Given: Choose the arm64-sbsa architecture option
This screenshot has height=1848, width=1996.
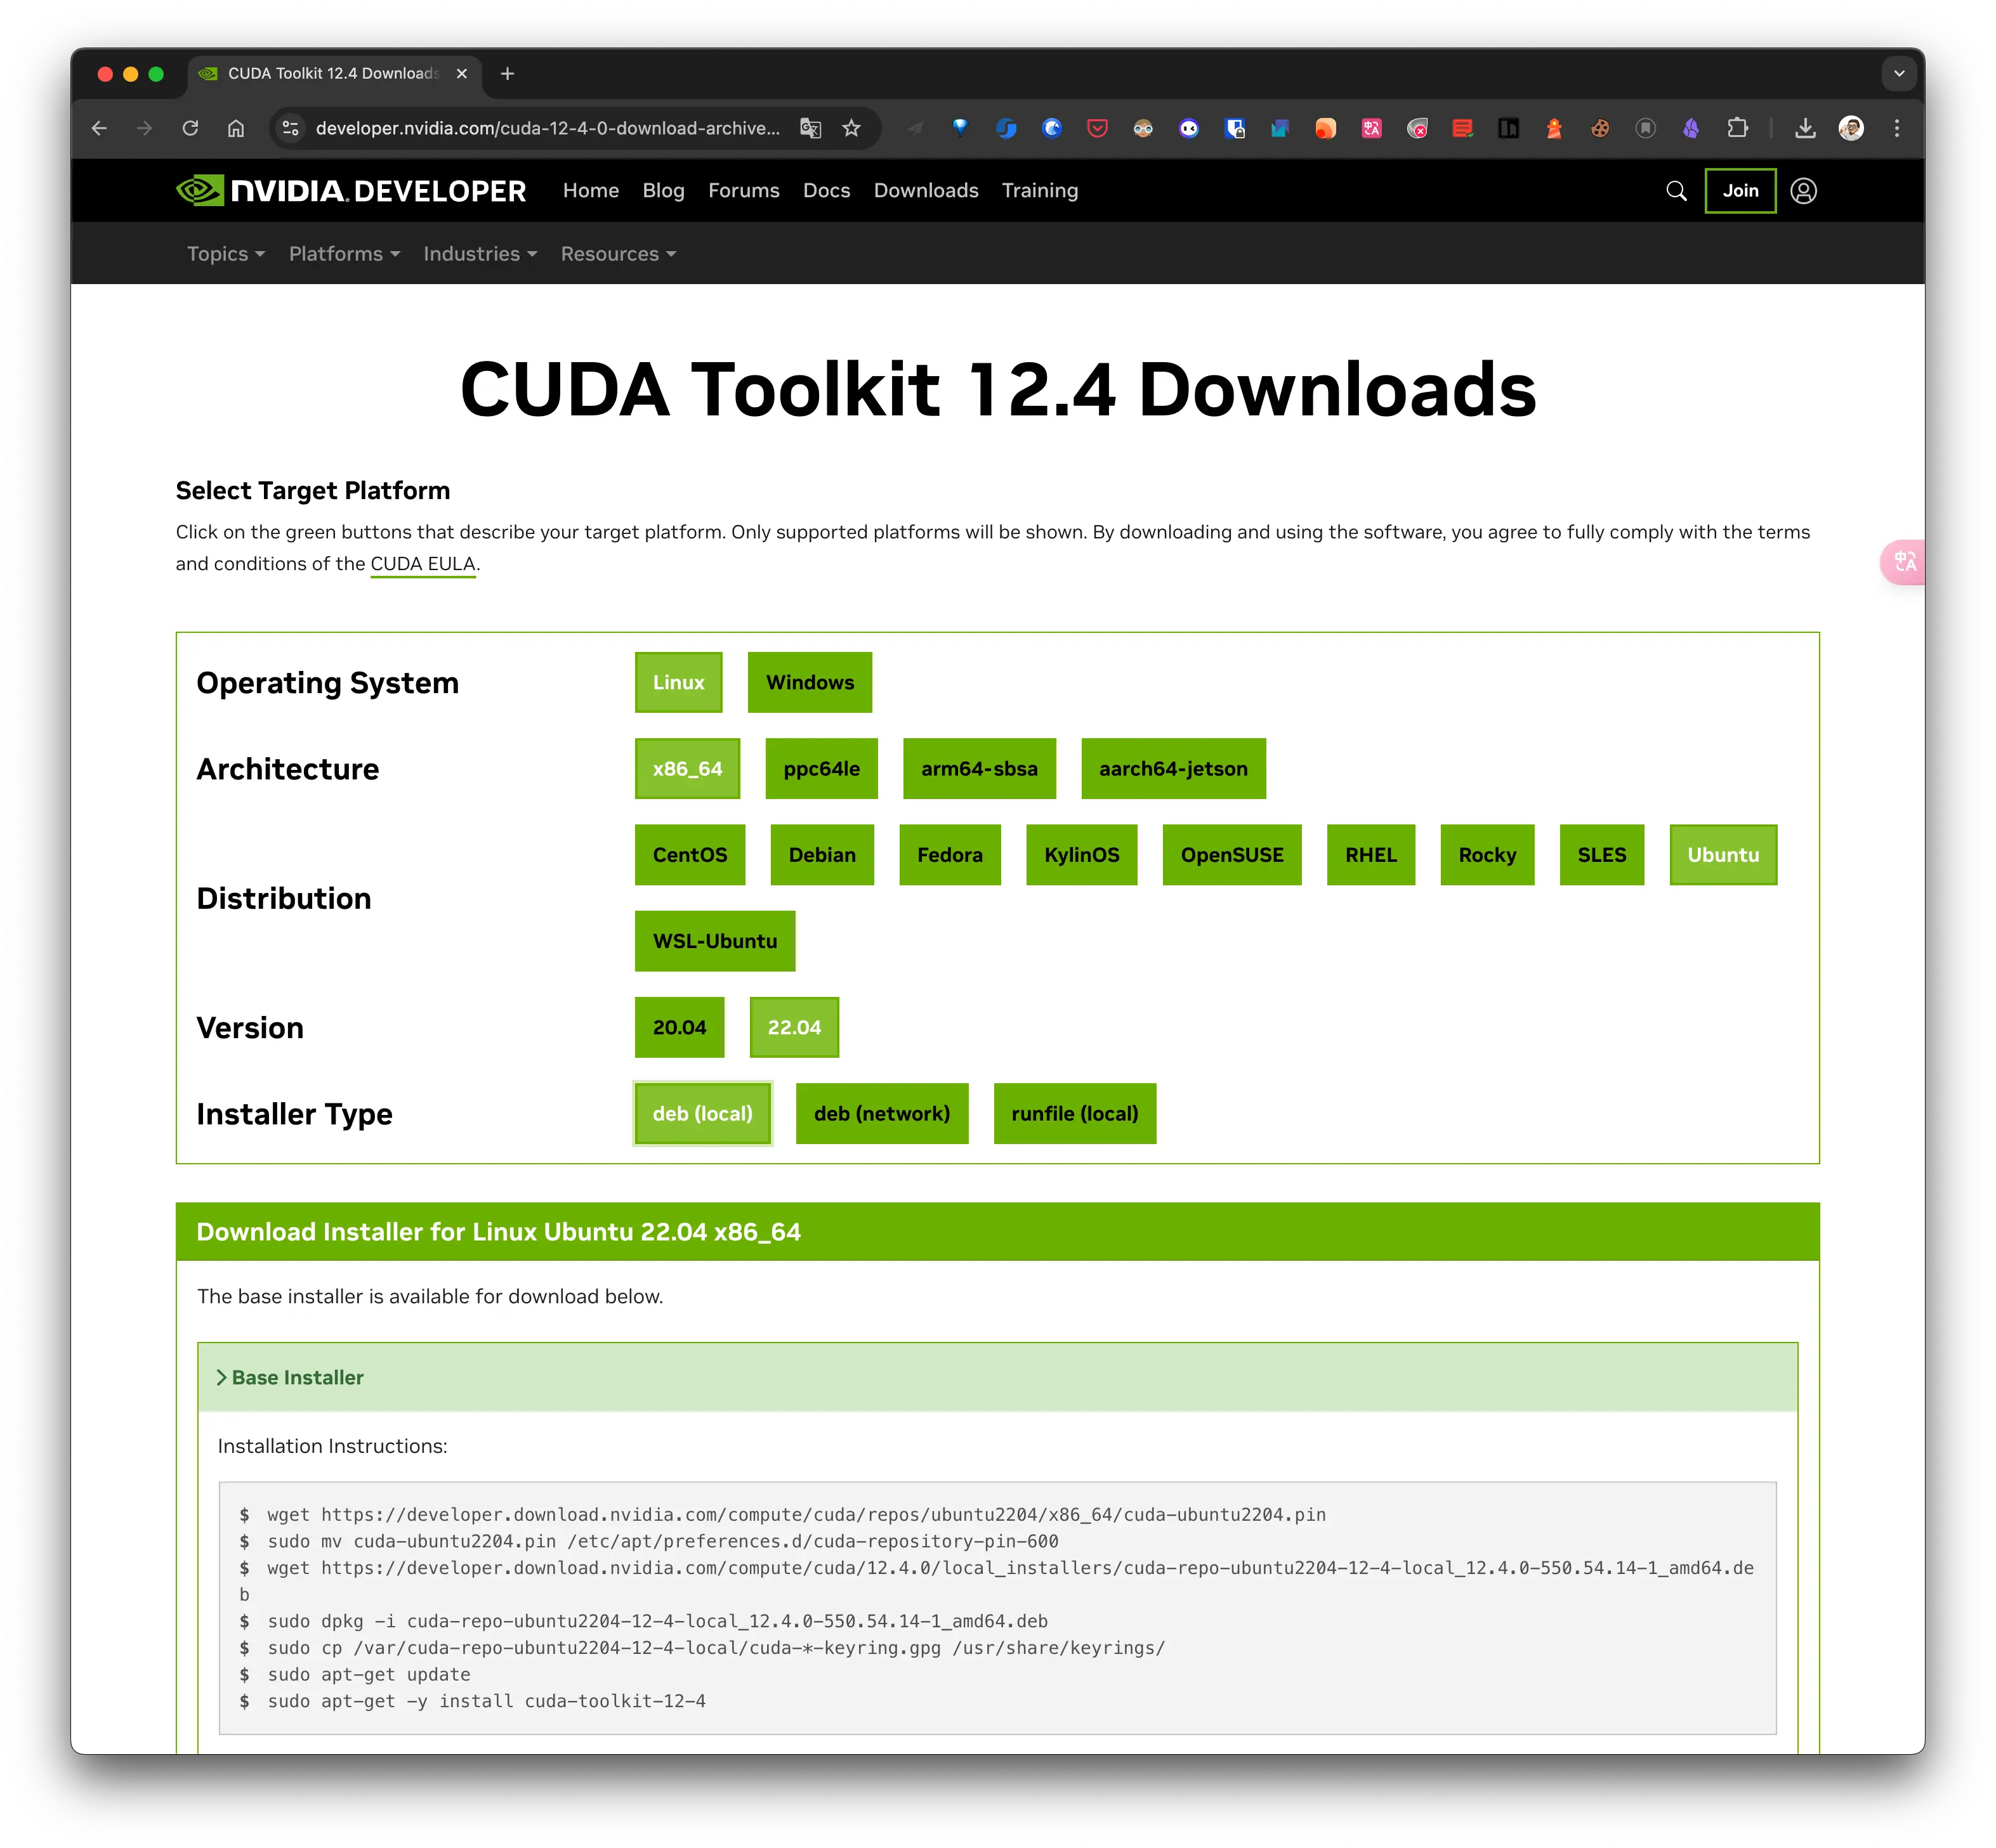Looking at the screenshot, I should tap(978, 769).
